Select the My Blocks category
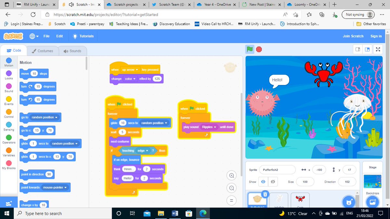 click(9, 165)
